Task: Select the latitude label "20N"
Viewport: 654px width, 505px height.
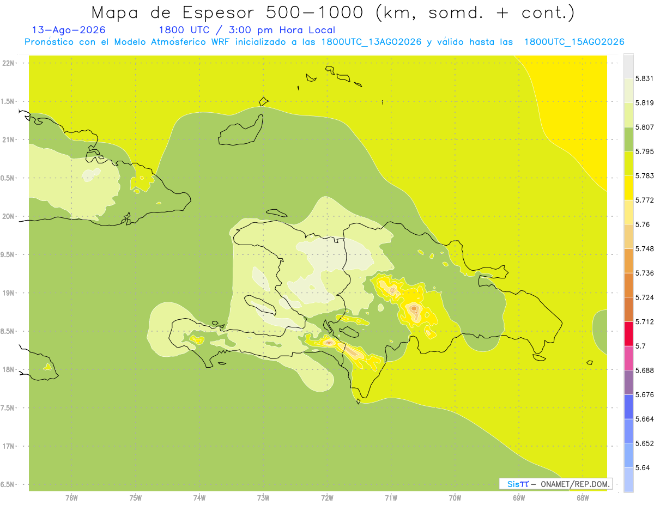Action: pyautogui.click(x=8, y=217)
